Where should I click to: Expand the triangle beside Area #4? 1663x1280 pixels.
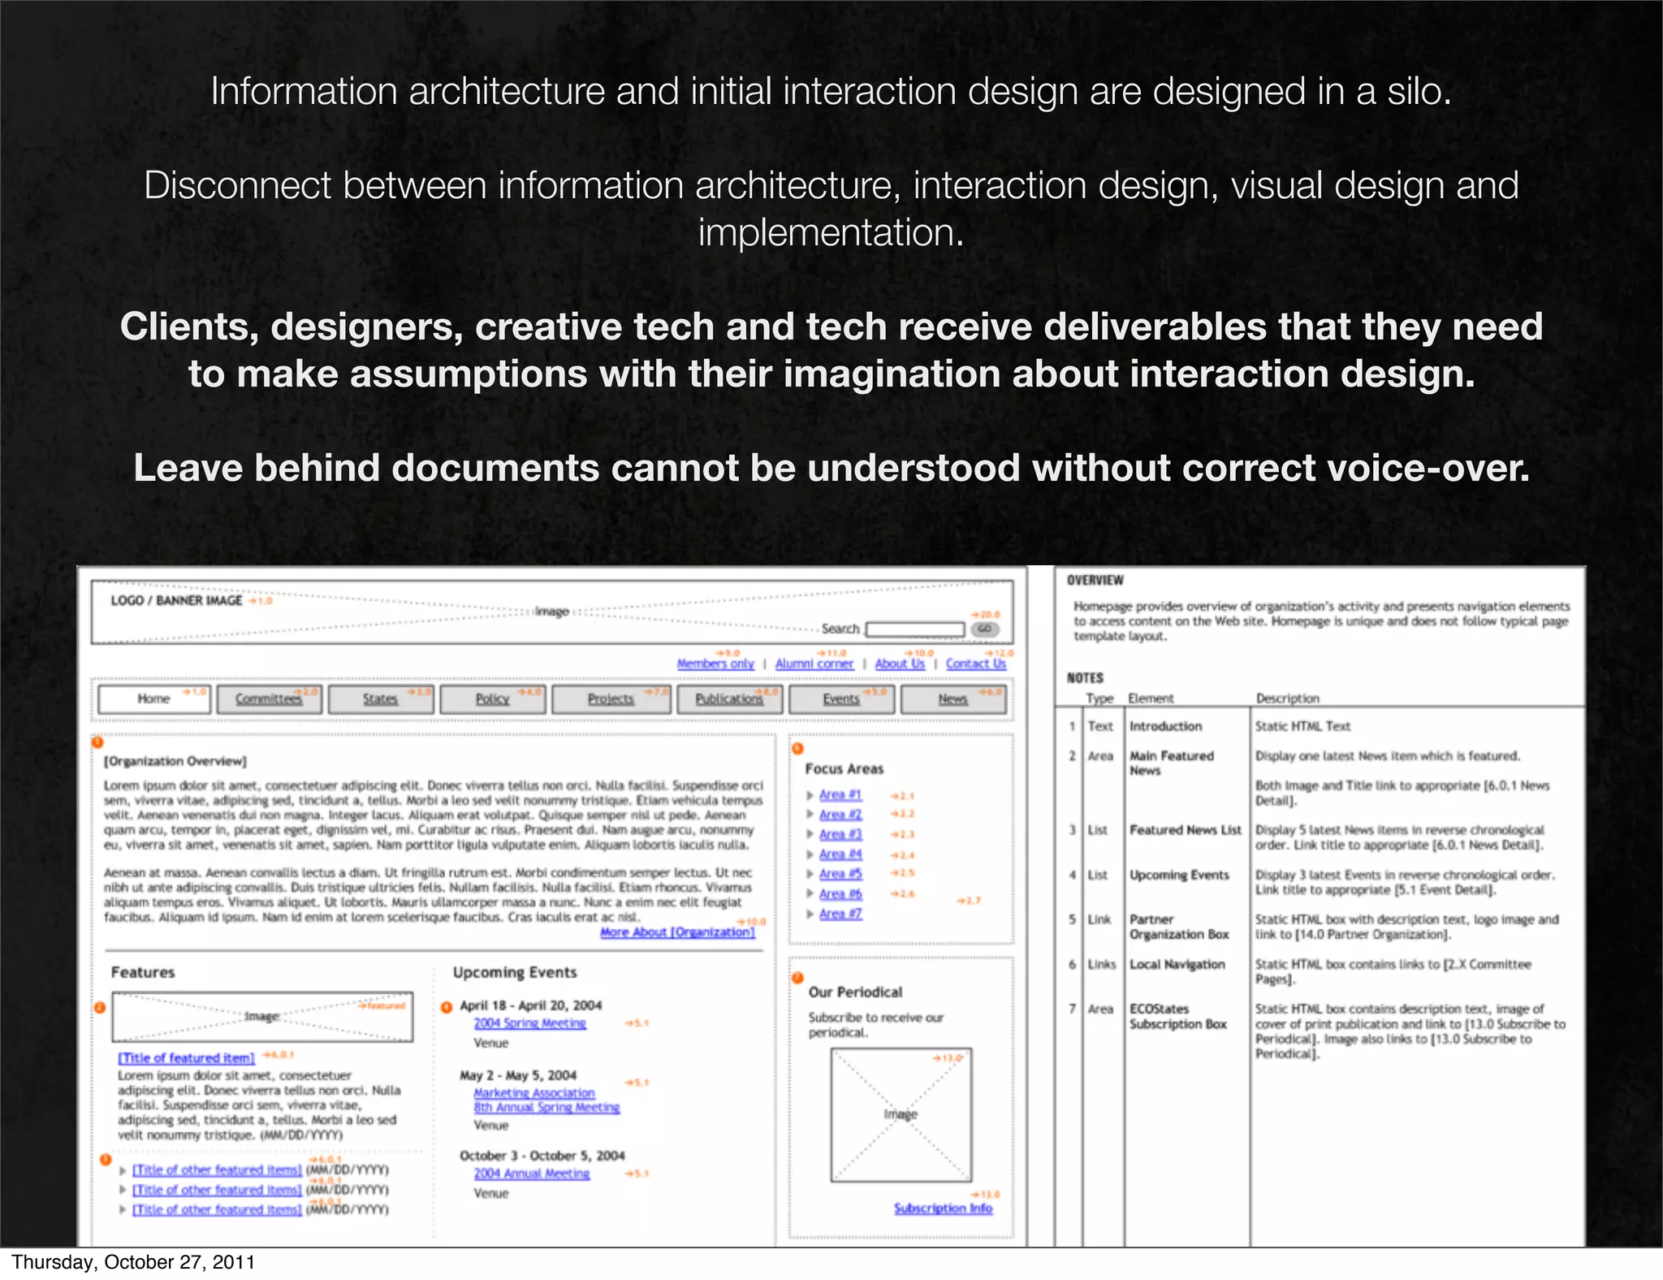810,854
